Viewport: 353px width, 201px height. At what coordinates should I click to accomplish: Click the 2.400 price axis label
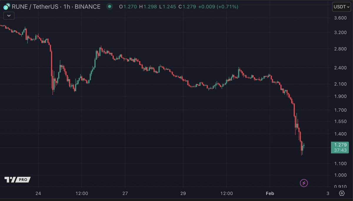point(341,68)
